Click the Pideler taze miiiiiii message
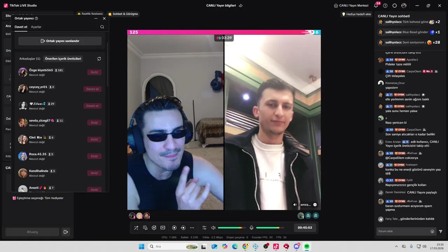This screenshot has height=252, width=448. click(398, 64)
